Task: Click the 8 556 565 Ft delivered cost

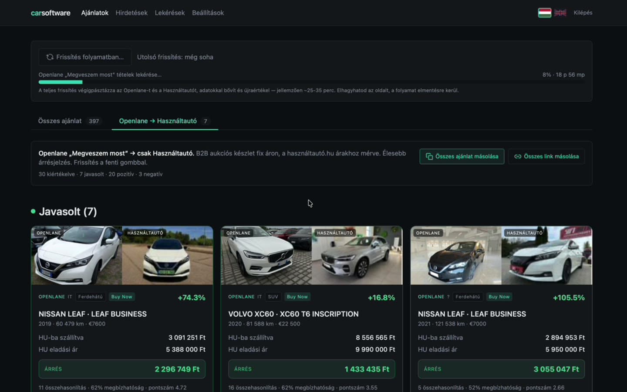Action: point(375,338)
